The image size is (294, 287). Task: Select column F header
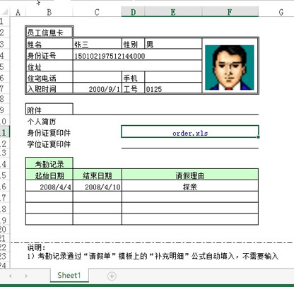(x=230, y=12)
